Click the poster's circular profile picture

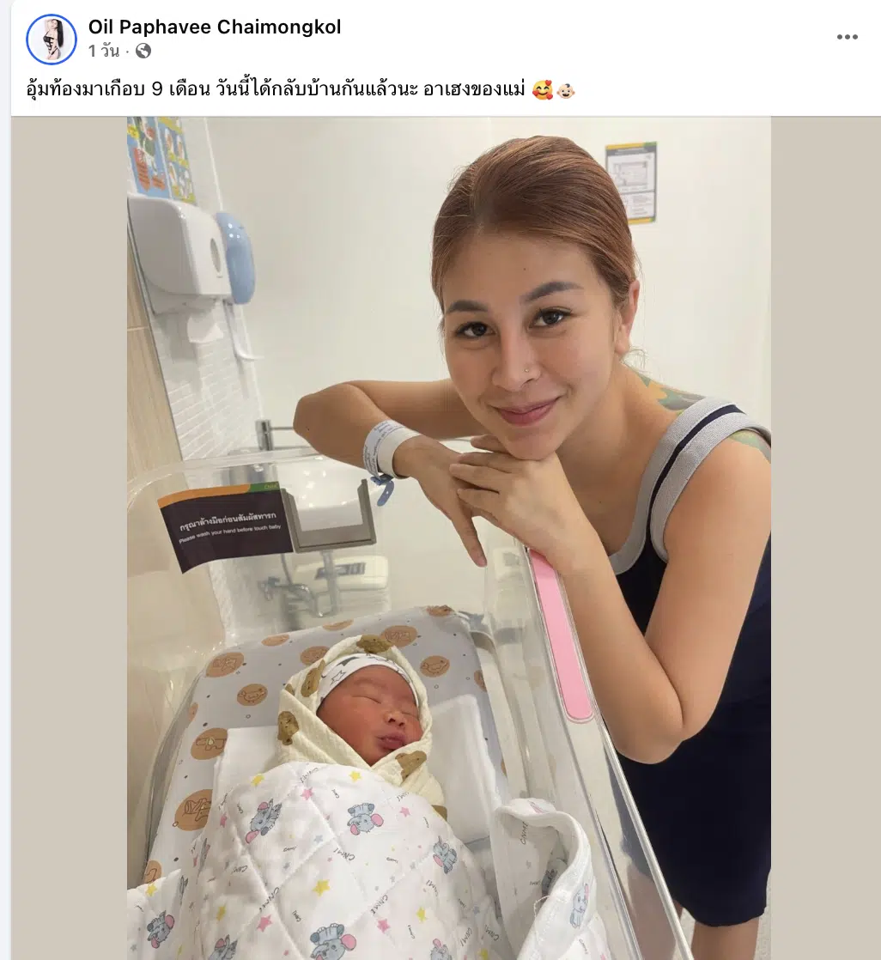coord(52,39)
